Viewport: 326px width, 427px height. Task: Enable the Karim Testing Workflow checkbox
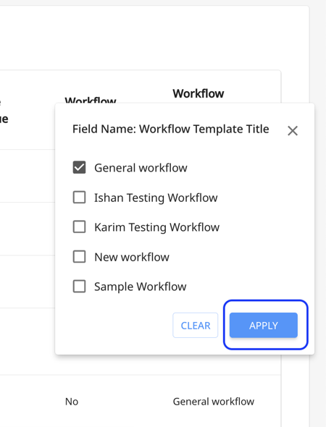pyautogui.click(x=79, y=227)
